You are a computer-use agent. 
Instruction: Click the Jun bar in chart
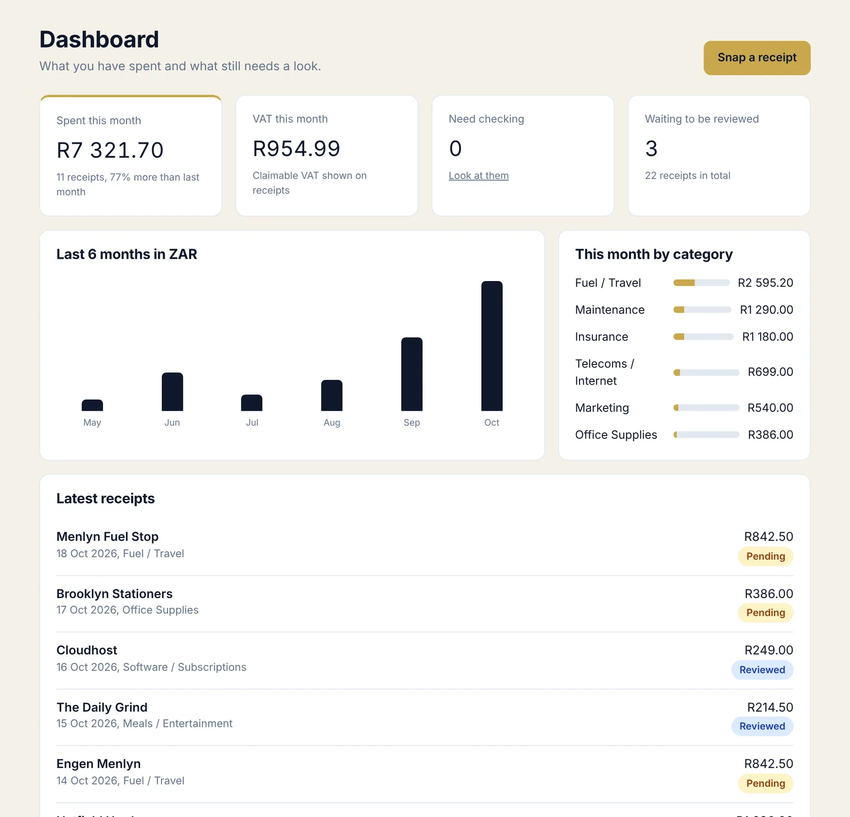(x=172, y=392)
